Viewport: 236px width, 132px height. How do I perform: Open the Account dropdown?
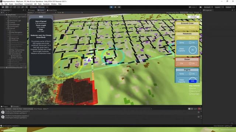(x=208, y=7)
